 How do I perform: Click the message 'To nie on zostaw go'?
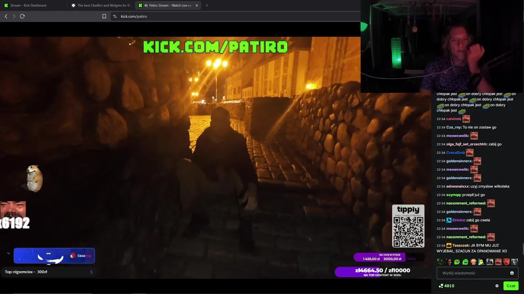click(479, 127)
